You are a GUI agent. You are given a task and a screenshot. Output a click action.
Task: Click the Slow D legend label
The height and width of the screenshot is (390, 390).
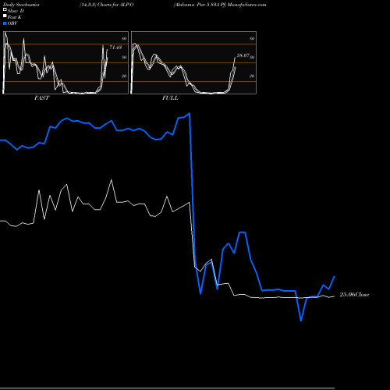tap(16, 11)
